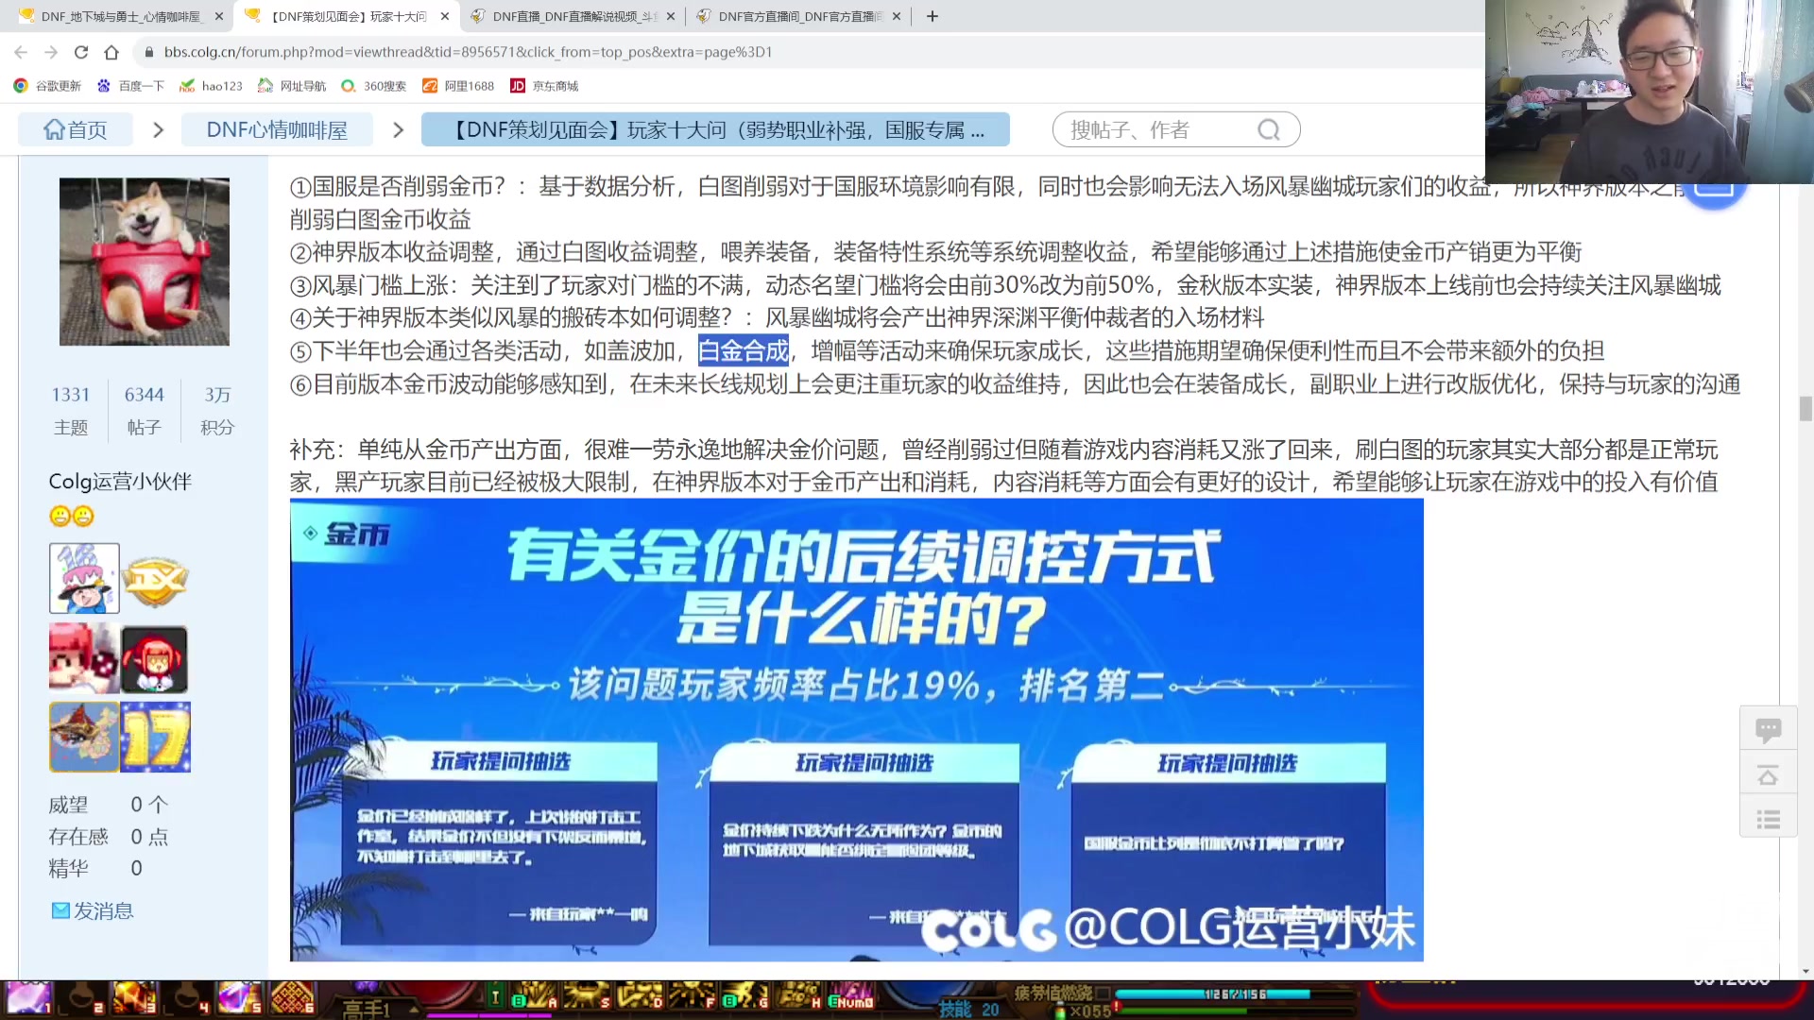The height and width of the screenshot is (1020, 1814).
Task: Click the search magnifier icon
Action: point(1269,129)
